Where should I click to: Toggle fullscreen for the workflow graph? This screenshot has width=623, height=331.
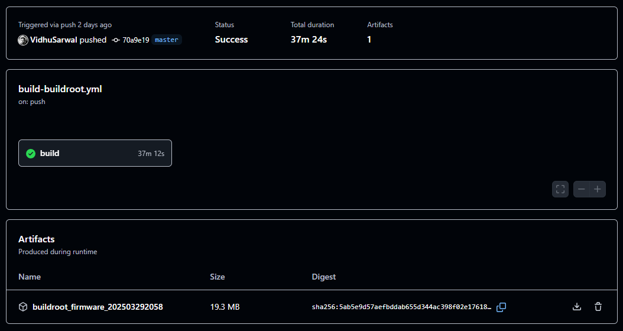560,189
